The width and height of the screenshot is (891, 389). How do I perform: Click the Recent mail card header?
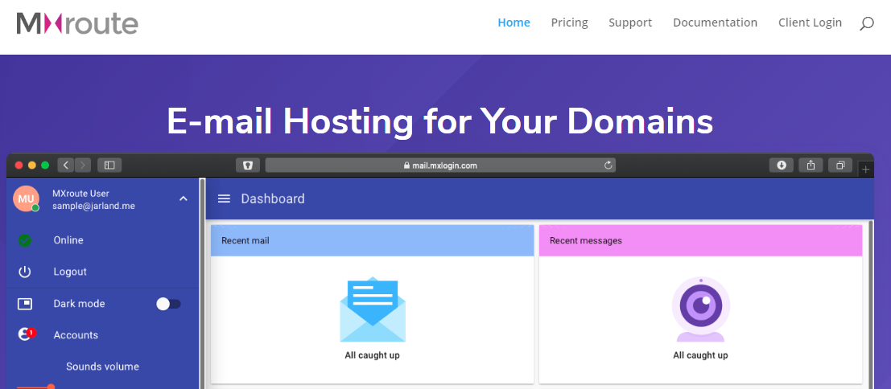pos(372,240)
